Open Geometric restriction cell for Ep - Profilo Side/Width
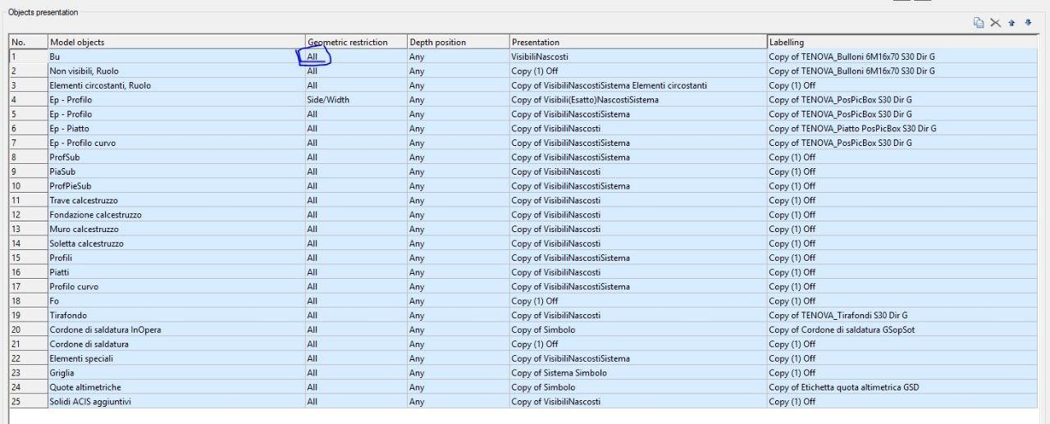Image resolution: width=1050 pixels, height=424 pixels. [355, 100]
